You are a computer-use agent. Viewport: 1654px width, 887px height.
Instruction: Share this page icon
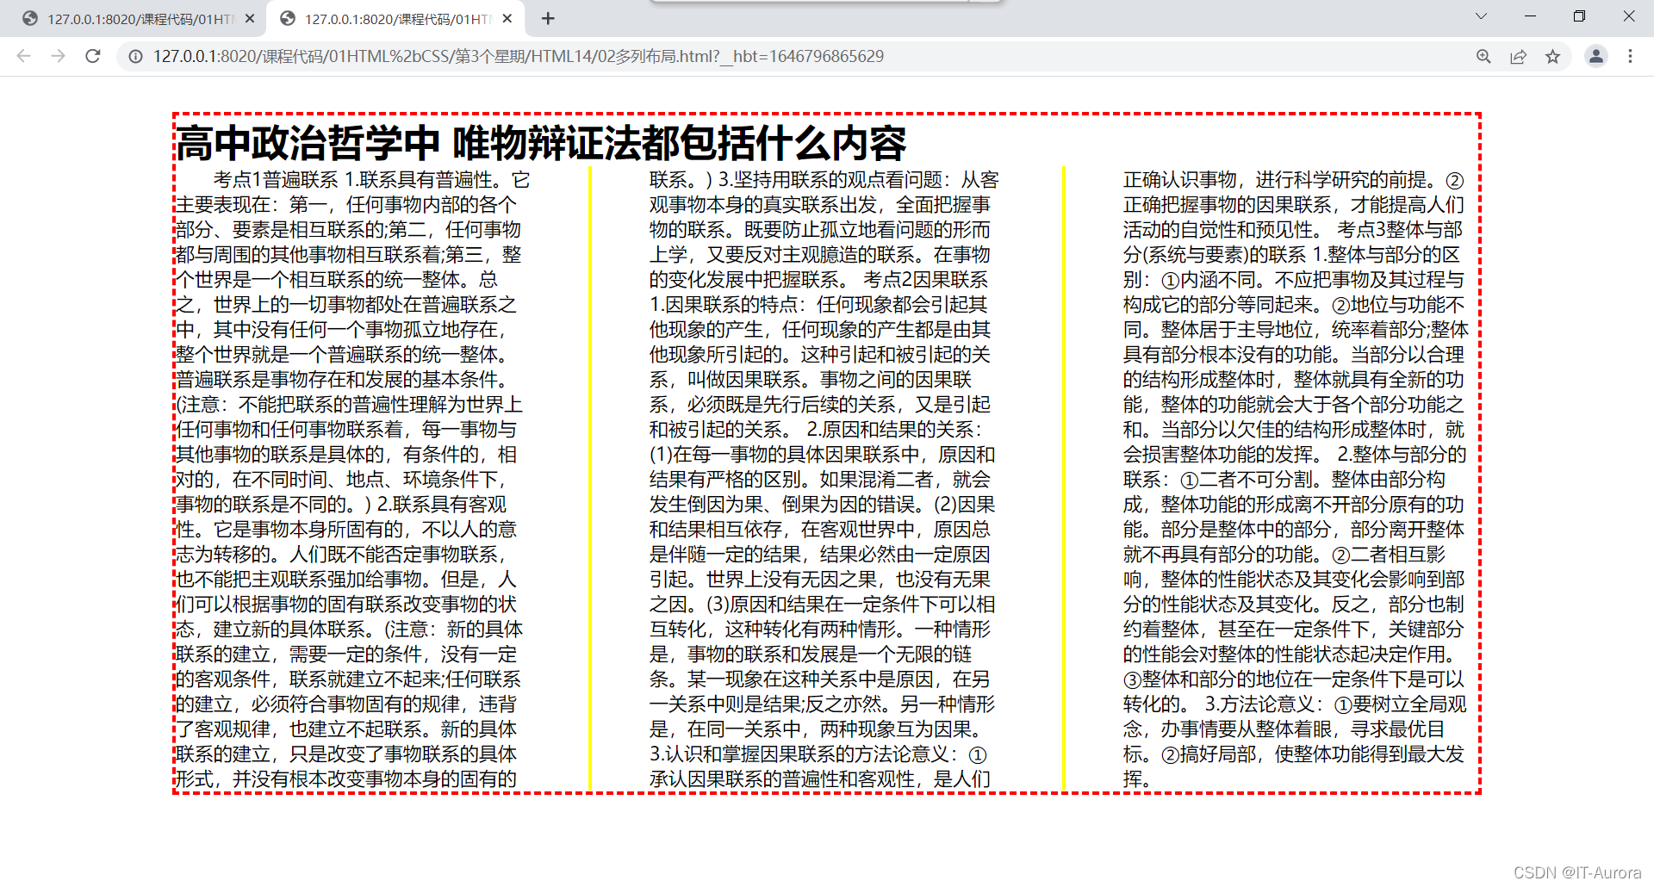pos(1518,56)
